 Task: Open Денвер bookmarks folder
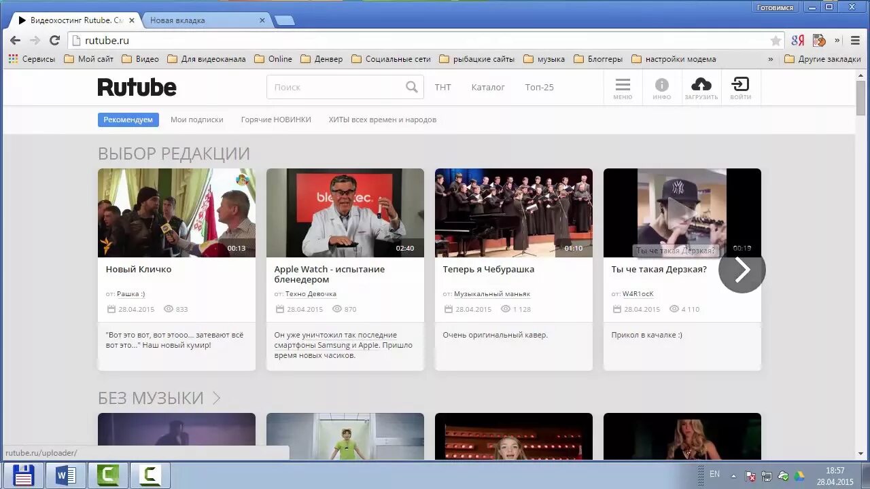pos(321,59)
